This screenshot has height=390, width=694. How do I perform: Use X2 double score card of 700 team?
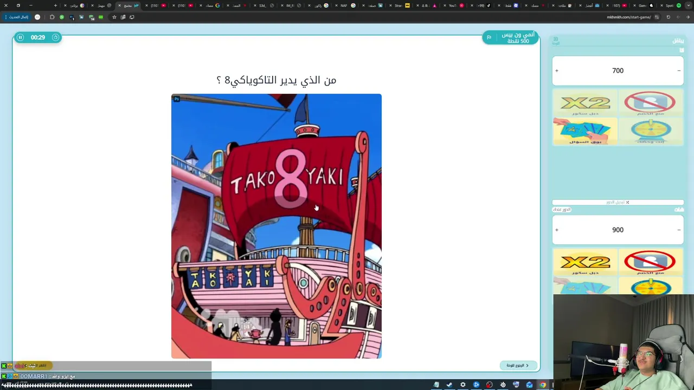click(x=585, y=103)
